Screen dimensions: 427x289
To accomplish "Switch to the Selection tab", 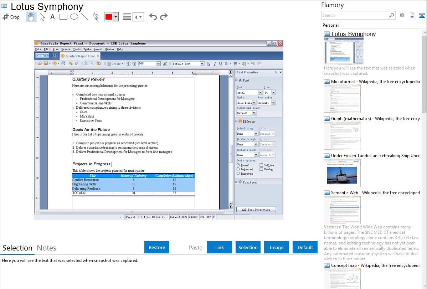I will (17, 248).
